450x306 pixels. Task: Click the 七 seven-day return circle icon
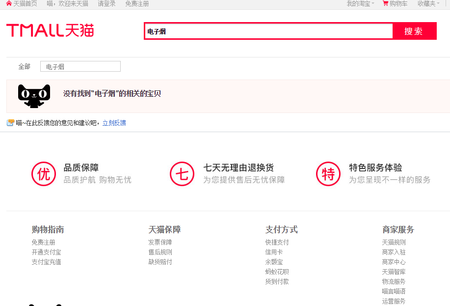coord(182,174)
